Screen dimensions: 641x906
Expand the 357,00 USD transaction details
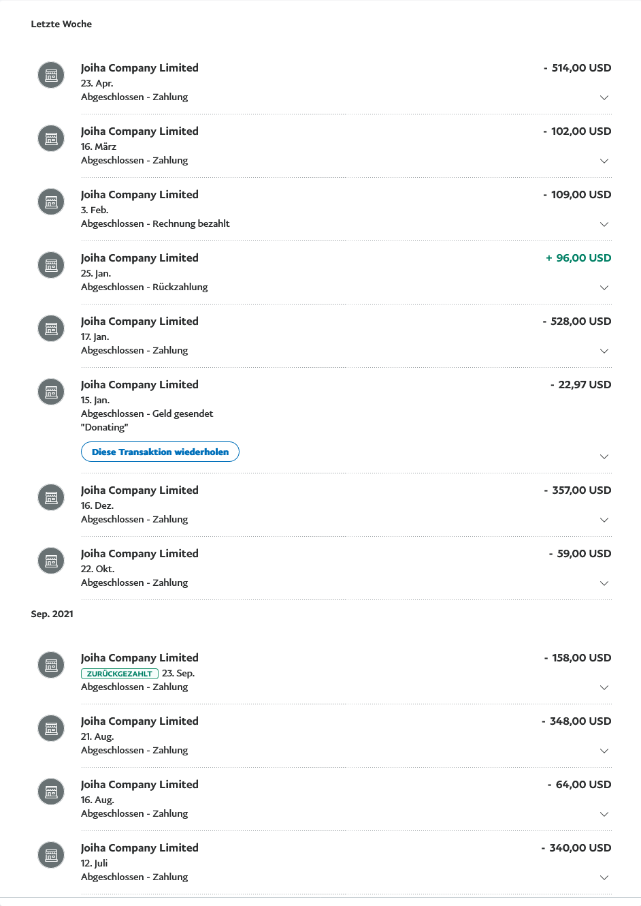coord(604,520)
